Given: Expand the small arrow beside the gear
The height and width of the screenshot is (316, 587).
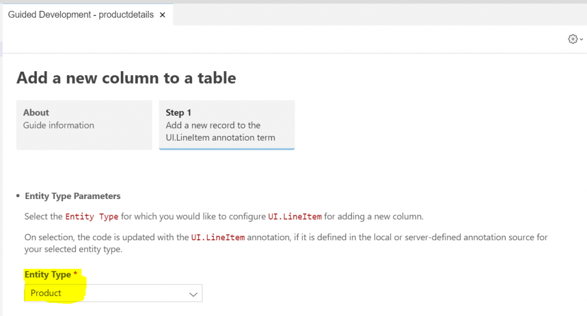Looking at the screenshot, I should click(581, 40).
